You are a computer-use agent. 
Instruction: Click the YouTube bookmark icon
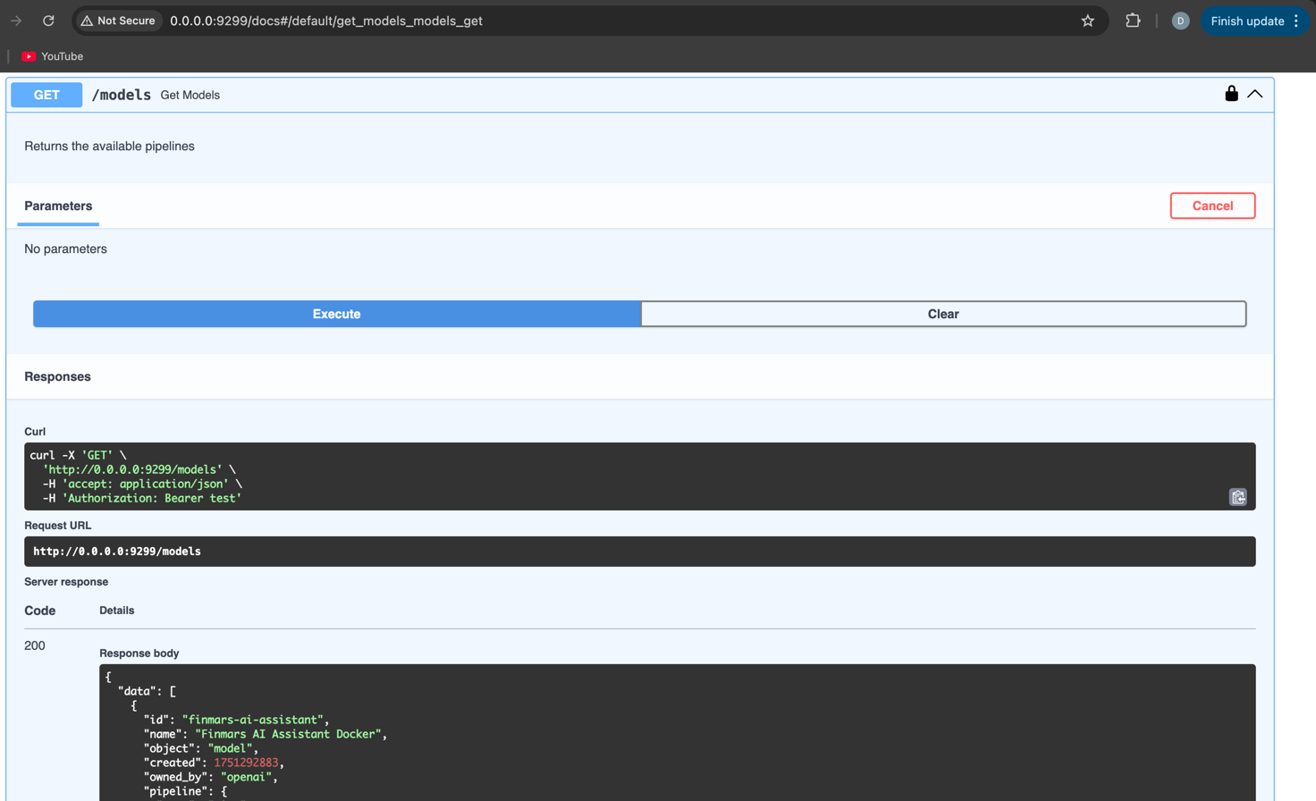29,56
